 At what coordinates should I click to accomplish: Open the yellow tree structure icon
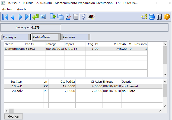coord(144,17)
